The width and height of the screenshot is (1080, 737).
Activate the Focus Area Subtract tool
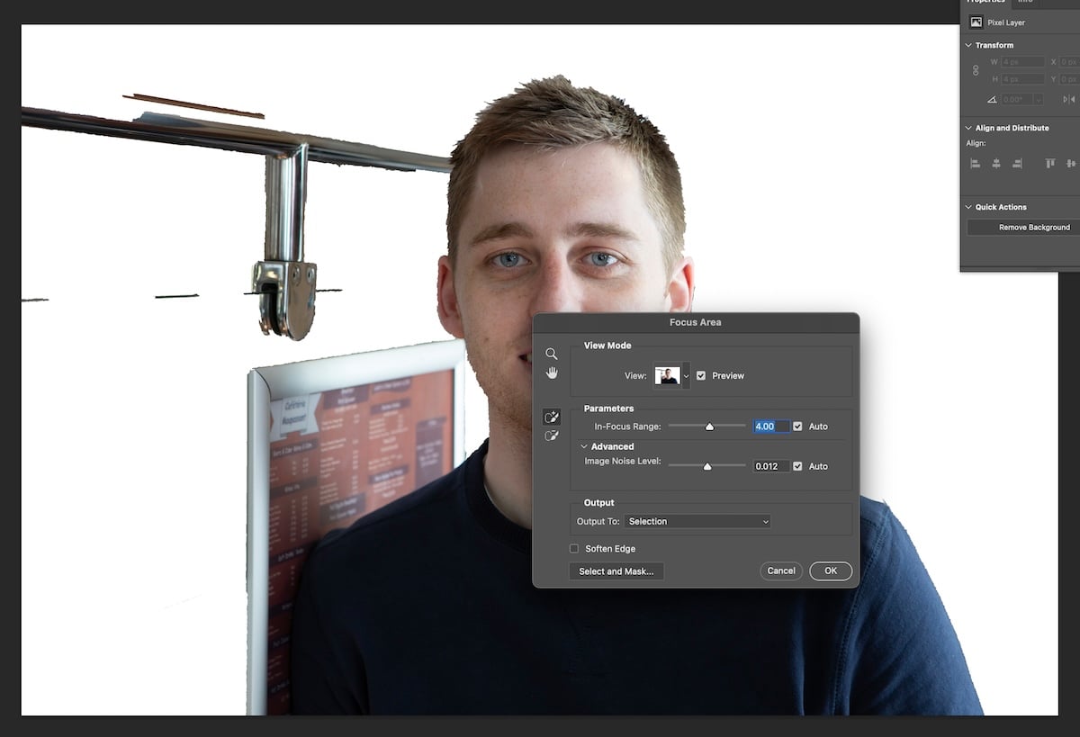[551, 435]
